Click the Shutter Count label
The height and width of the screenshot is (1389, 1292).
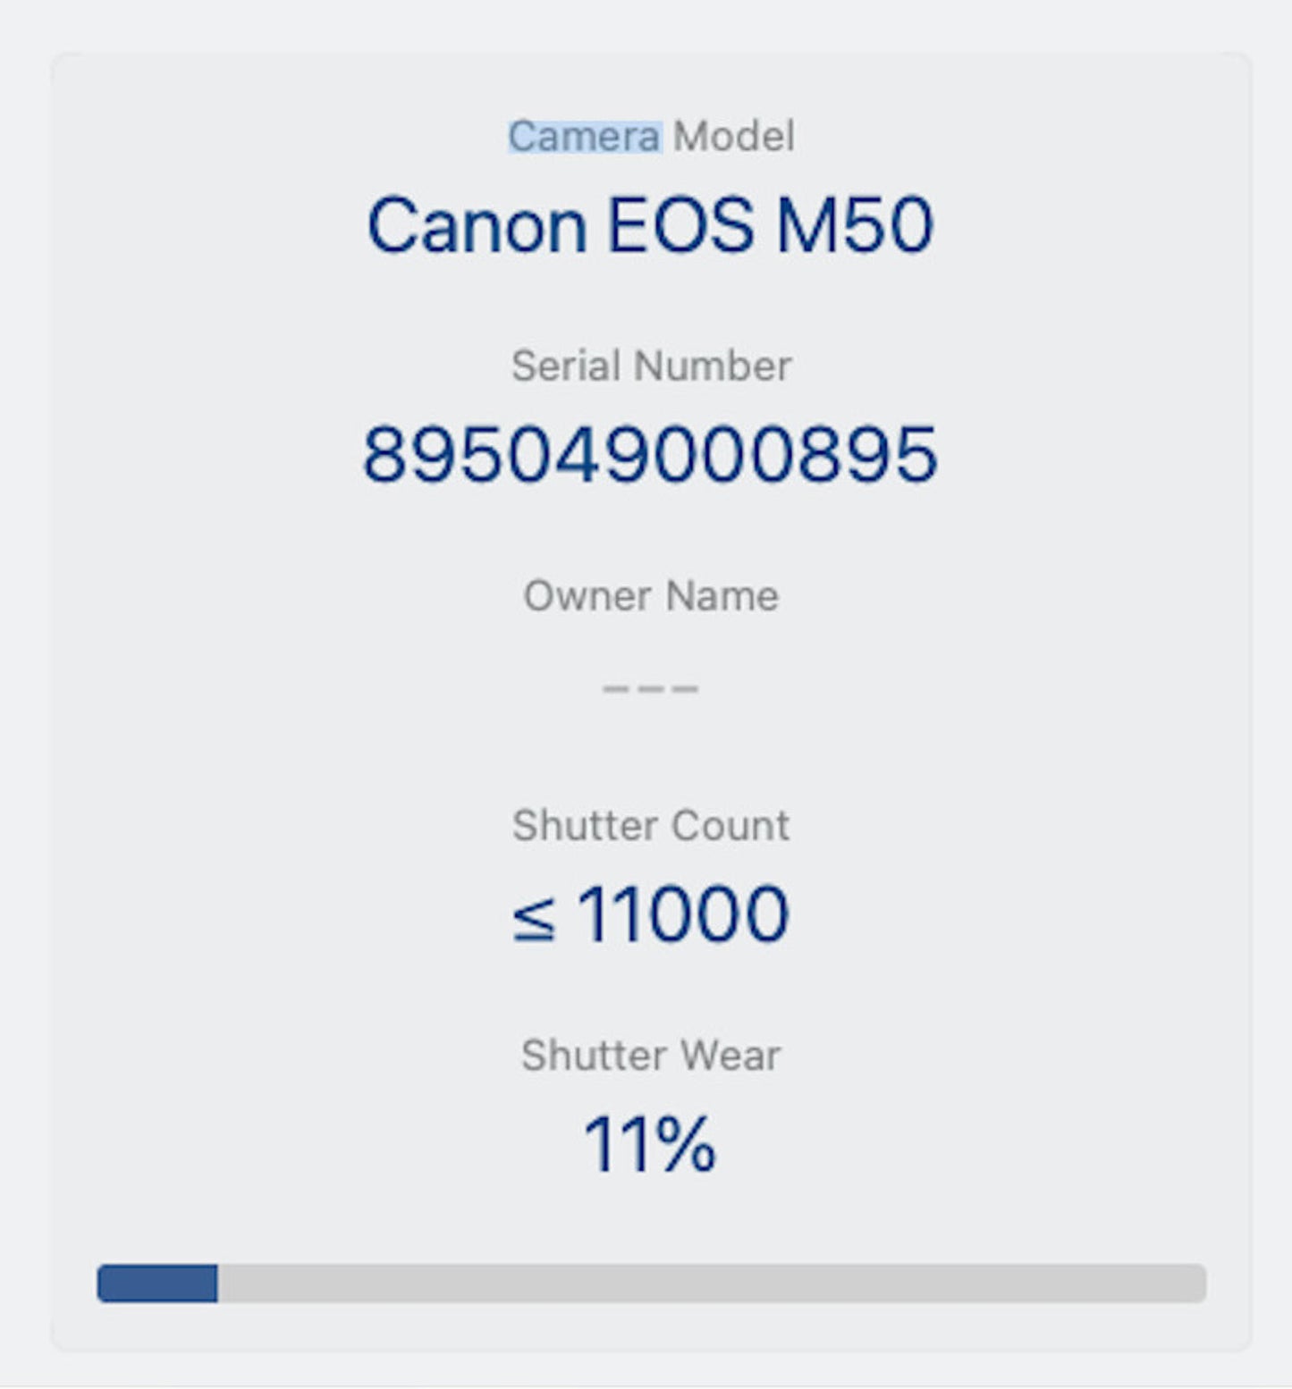tap(651, 825)
